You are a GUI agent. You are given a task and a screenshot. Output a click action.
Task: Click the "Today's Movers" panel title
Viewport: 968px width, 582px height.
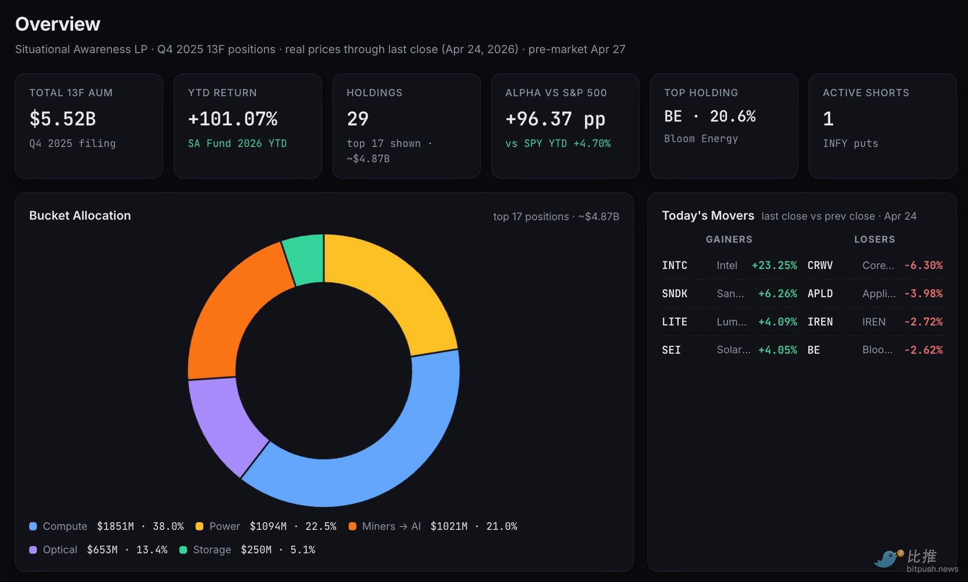[708, 216]
